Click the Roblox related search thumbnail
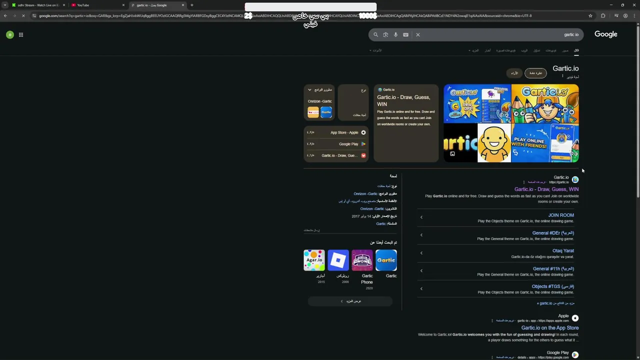This screenshot has width=640, height=360. [x=338, y=260]
